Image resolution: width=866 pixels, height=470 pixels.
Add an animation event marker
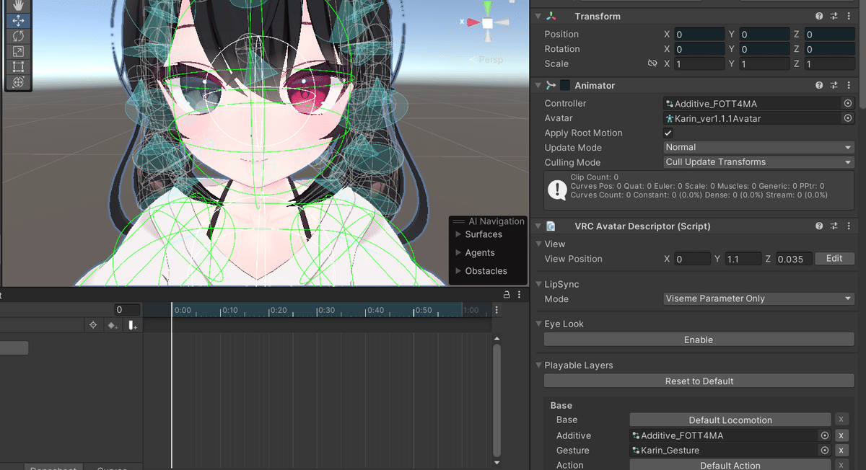click(132, 325)
